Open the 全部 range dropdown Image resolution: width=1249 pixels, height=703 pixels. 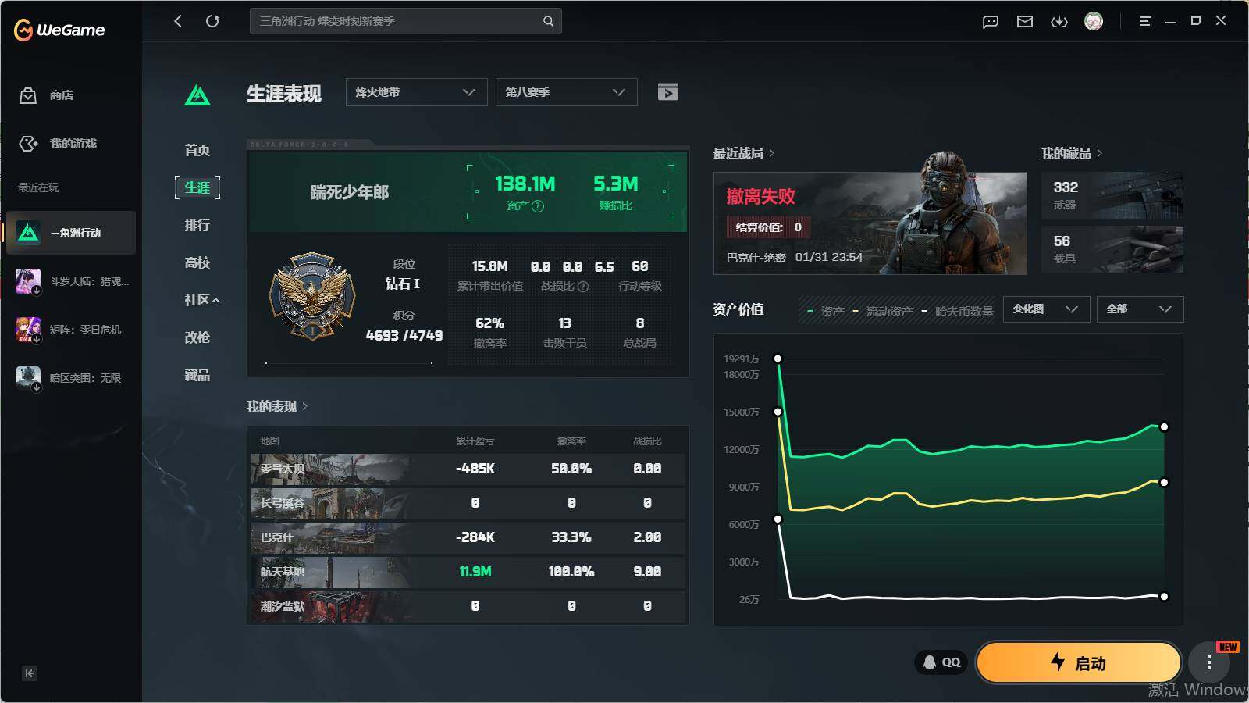[x=1140, y=309]
